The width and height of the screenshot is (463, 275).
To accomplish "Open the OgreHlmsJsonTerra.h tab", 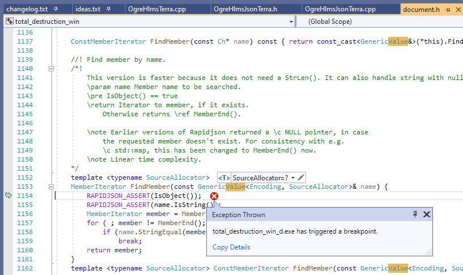I will [245, 9].
